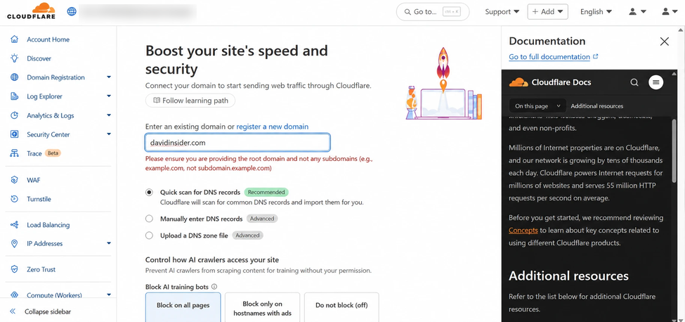Expand the Security Center arrow
This screenshot has width=685, height=322.
point(109,134)
